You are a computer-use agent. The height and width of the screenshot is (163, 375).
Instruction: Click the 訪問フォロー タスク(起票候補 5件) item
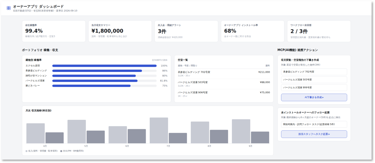point(314,124)
